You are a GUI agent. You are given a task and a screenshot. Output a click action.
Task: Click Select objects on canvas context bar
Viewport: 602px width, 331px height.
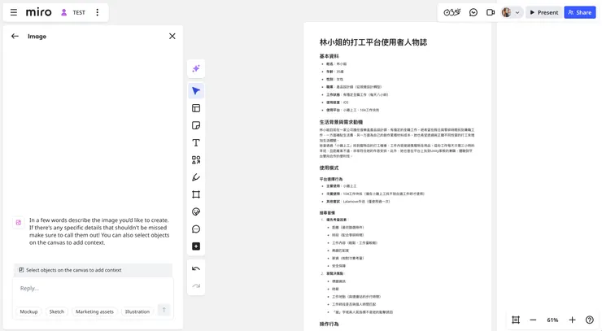click(x=93, y=270)
